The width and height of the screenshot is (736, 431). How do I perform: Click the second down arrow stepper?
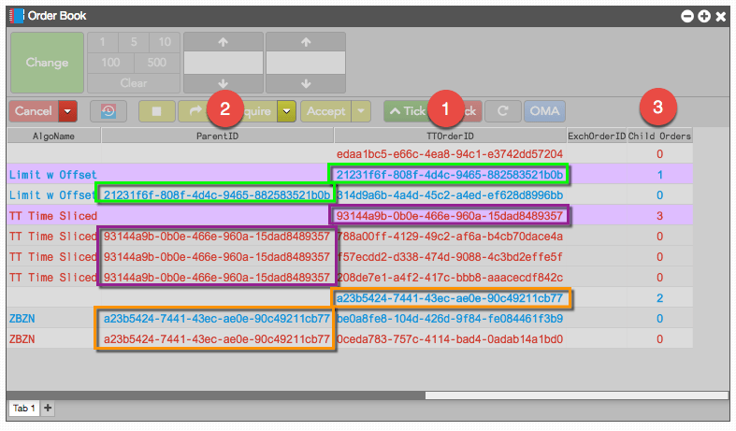(306, 83)
